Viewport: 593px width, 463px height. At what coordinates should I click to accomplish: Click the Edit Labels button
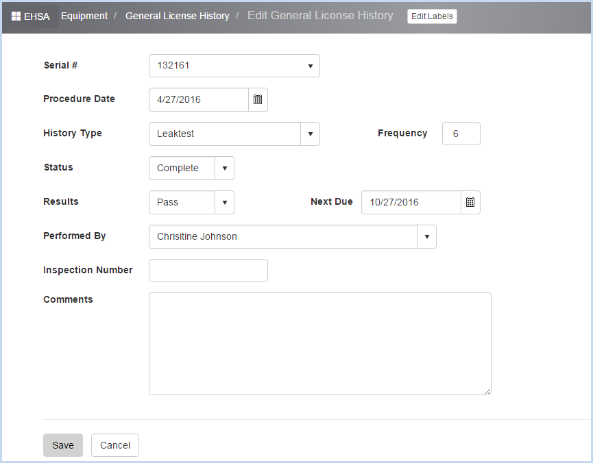[x=432, y=16]
